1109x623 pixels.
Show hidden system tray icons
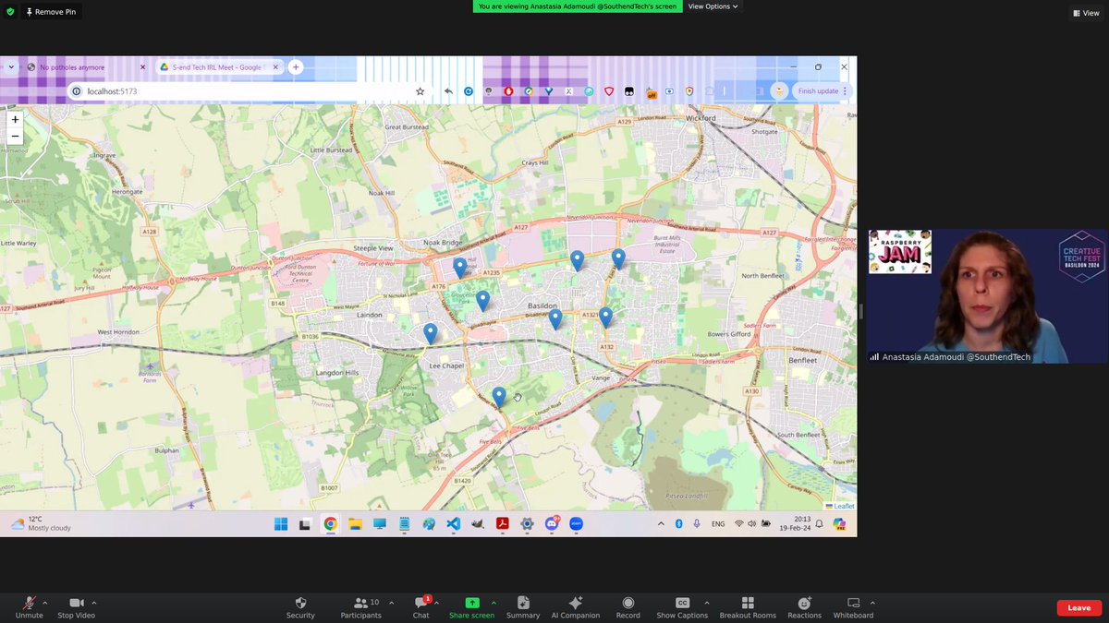(x=660, y=523)
